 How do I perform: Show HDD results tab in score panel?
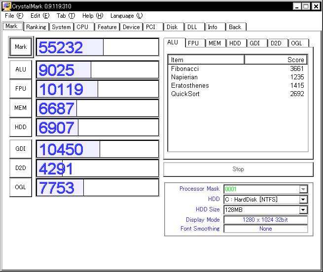[237, 43]
